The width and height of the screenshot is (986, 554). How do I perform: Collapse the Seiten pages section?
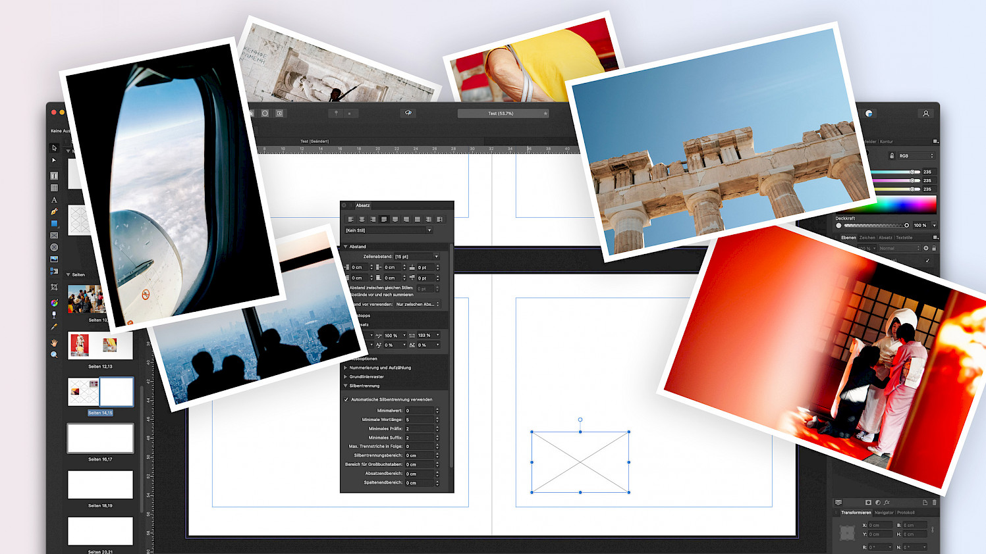coord(68,275)
